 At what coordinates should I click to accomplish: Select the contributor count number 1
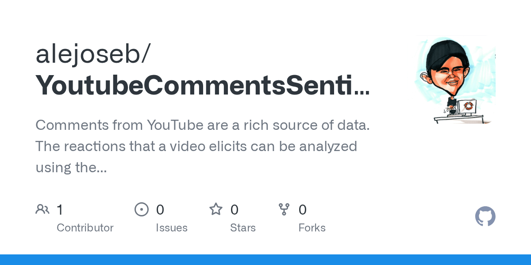[60, 210]
